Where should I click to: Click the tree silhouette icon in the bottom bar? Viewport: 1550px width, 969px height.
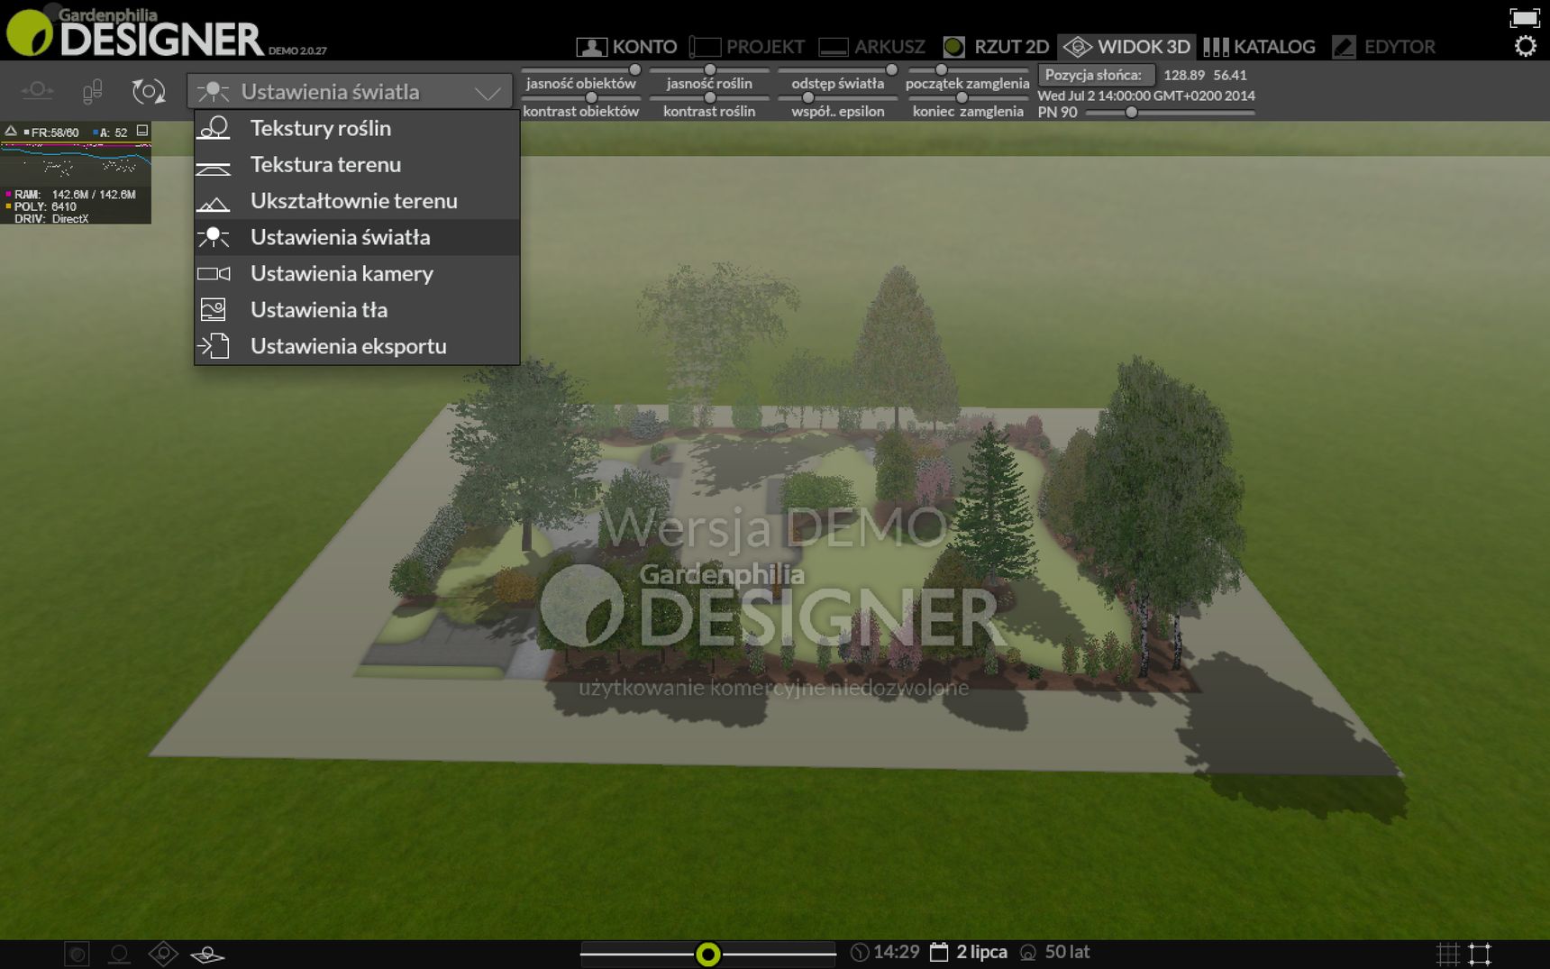tap(119, 954)
